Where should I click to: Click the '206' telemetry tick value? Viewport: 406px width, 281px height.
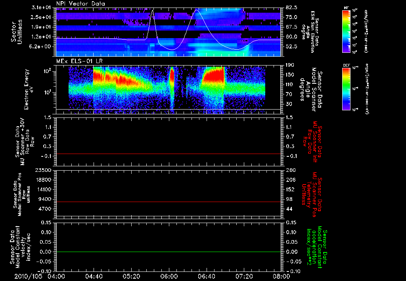(290, 180)
